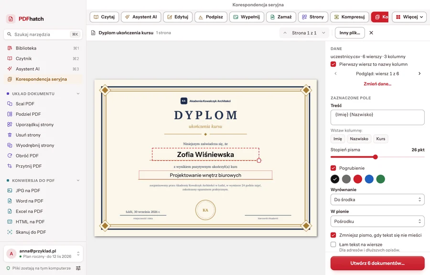The image size is (430, 275).
Task: Switch to Edytuj mode
Action: point(178,17)
